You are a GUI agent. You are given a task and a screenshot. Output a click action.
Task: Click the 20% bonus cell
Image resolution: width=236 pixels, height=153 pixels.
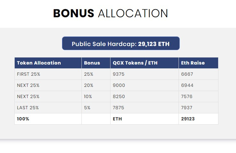click(x=96, y=85)
